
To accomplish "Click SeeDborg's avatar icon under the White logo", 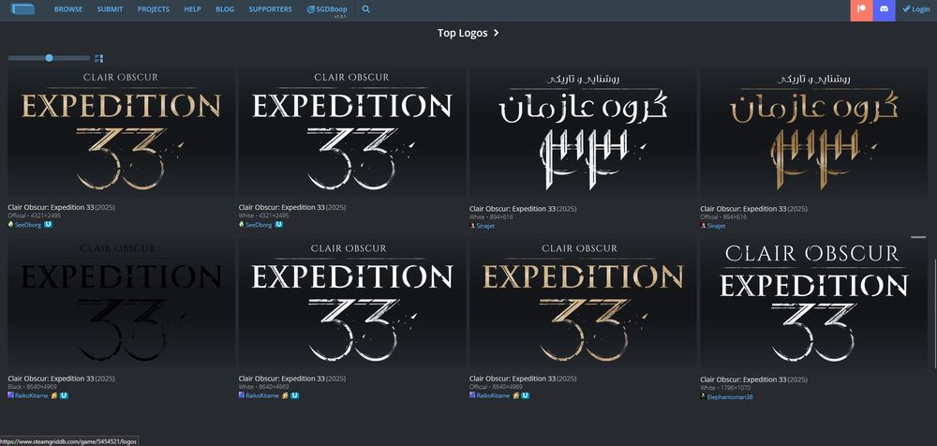I will pos(242,224).
